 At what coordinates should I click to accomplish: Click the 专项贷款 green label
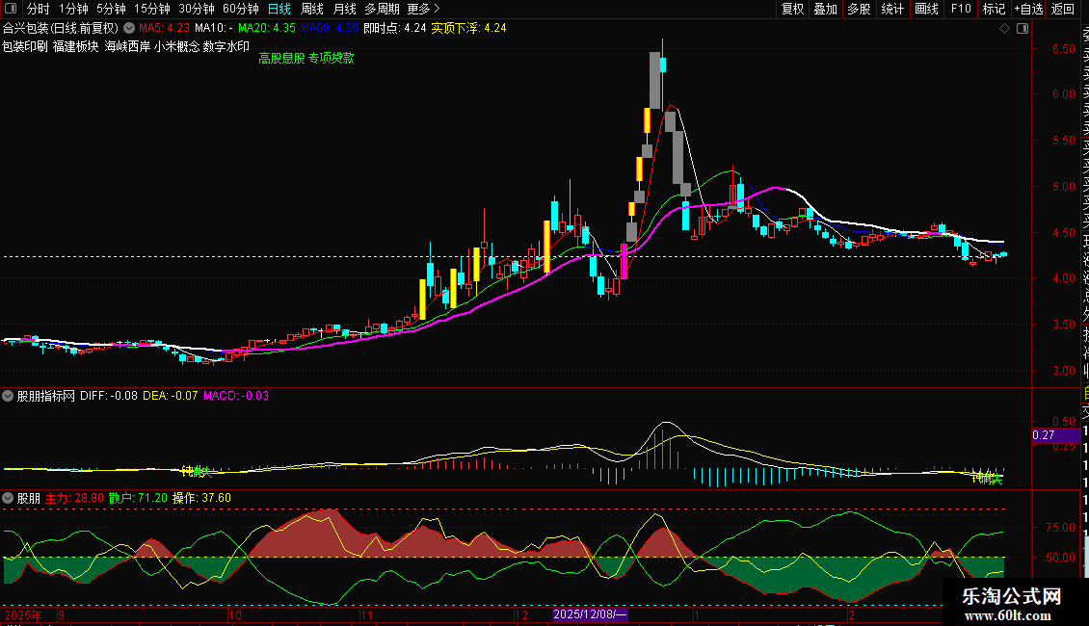[x=332, y=59]
